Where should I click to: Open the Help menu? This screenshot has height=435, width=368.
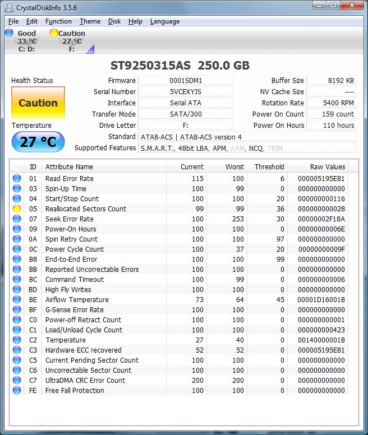coord(135,21)
